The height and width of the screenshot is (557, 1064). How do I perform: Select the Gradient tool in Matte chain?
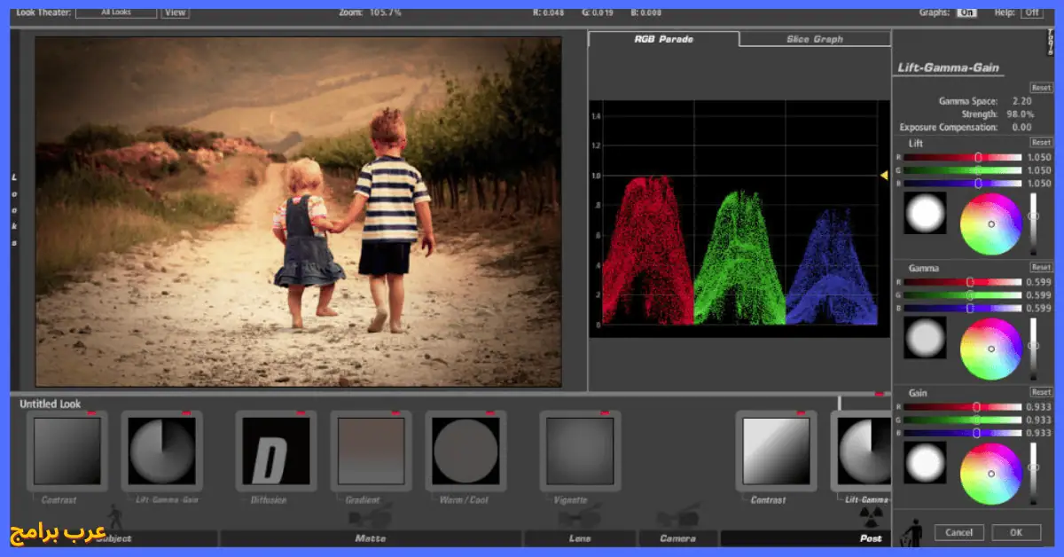coord(371,451)
